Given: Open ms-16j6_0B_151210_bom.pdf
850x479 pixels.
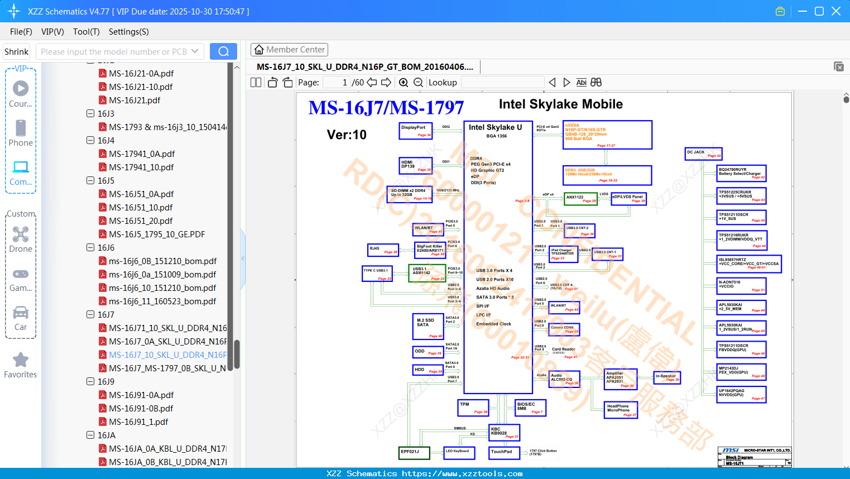Looking at the screenshot, I should tap(162, 261).
